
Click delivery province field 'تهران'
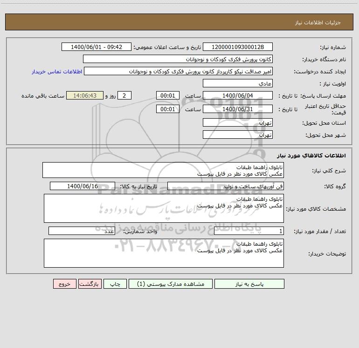tap(238, 122)
